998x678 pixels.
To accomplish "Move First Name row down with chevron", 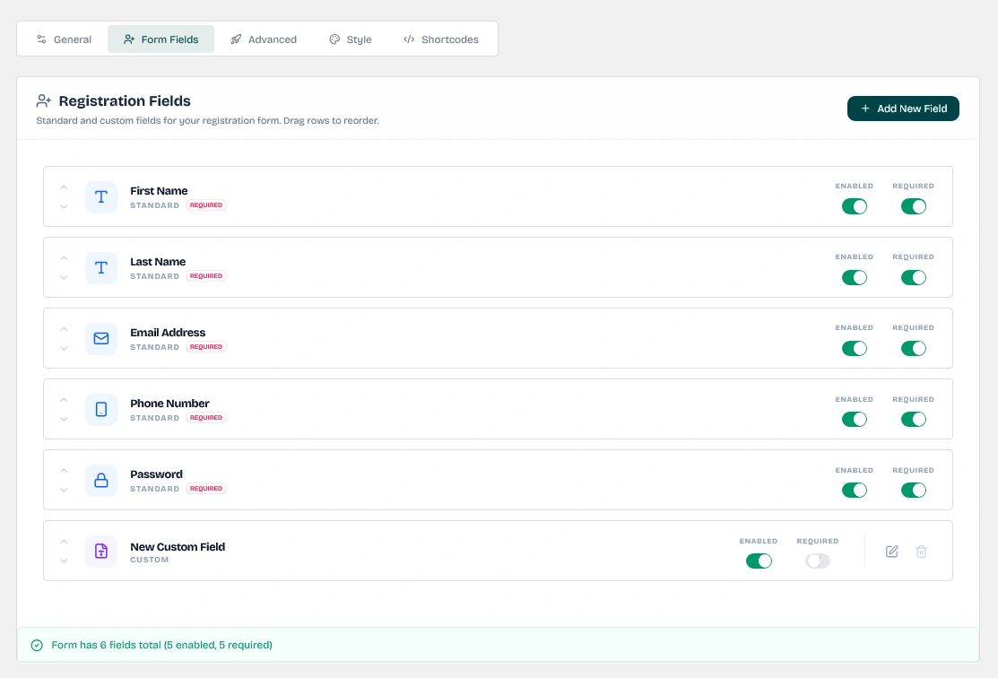I will coord(64,206).
